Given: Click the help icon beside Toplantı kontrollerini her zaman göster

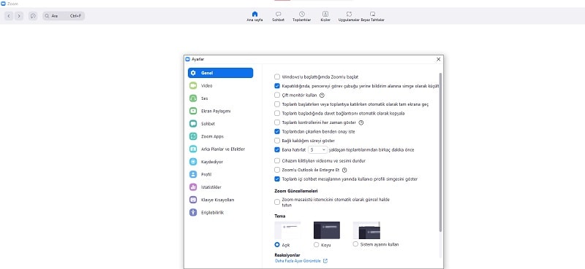Looking at the screenshot, I should [x=361, y=122].
